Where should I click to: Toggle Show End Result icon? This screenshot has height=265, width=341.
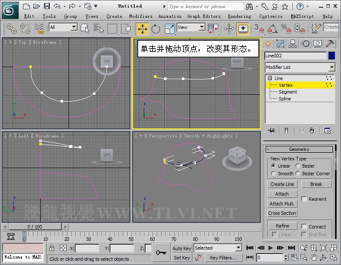point(286,131)
